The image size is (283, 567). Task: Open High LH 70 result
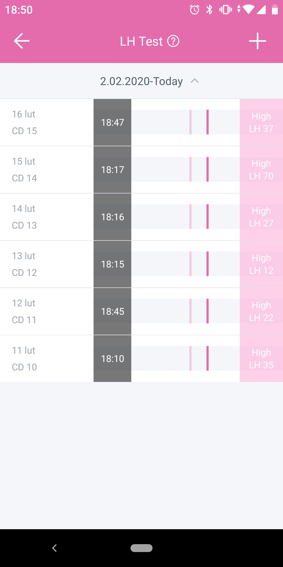(x=261, y=170)
